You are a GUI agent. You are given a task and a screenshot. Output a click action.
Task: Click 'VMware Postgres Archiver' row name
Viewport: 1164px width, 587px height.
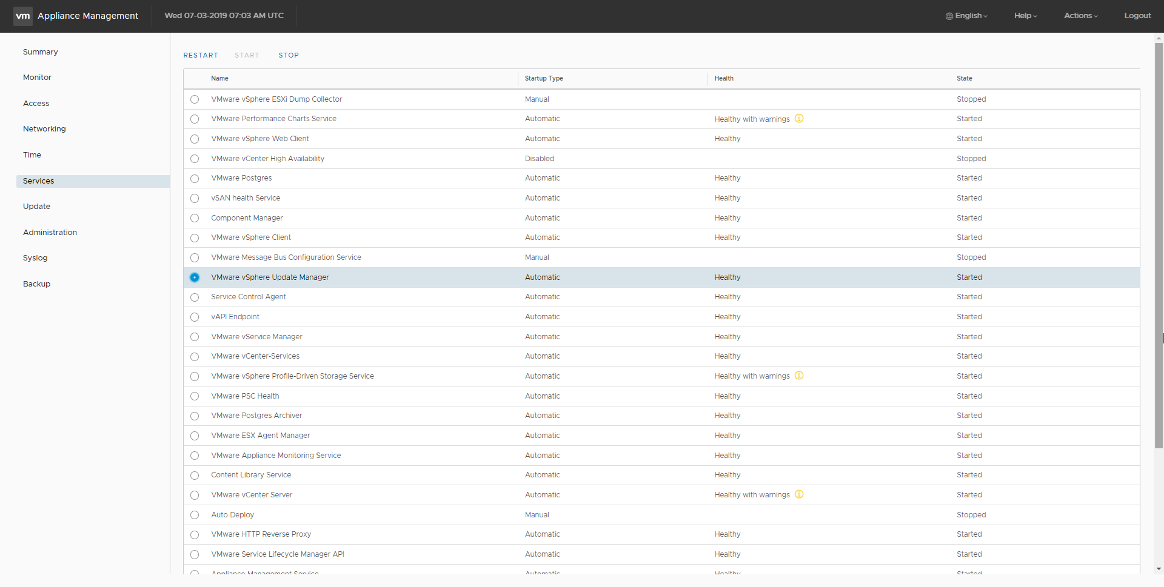256,416
